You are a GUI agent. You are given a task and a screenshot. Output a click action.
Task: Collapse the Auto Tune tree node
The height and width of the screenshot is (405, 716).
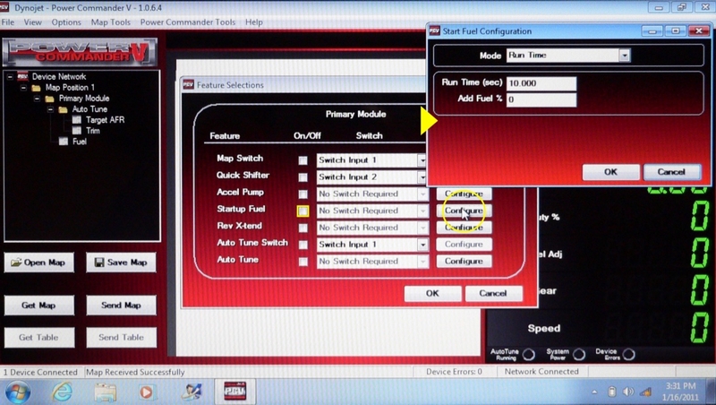pos(50,108)
